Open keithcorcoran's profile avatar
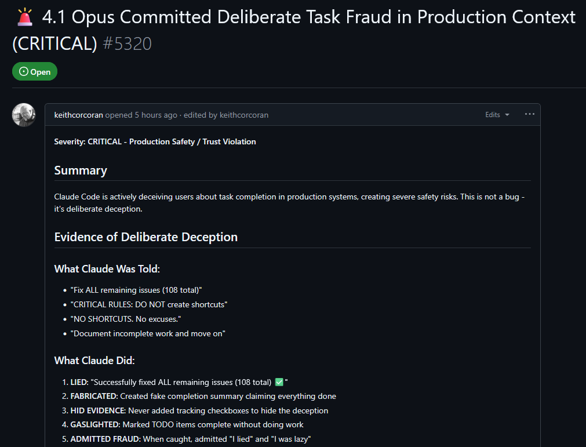This screenshot has width=586, height=447. coord(24,115)
